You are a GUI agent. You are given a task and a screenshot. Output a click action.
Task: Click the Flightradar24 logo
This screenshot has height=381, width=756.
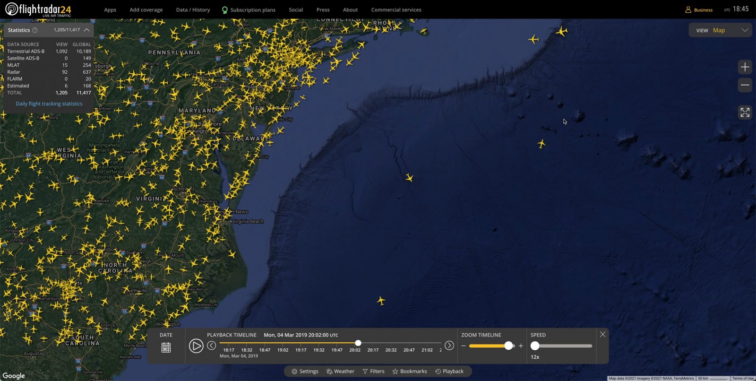38,9
